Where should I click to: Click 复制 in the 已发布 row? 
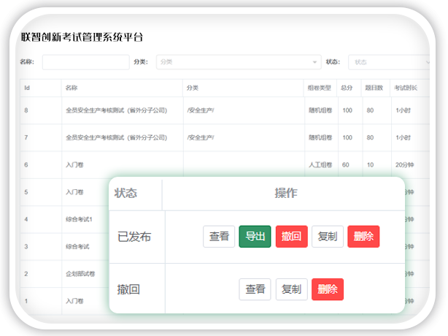click(328, 237)
